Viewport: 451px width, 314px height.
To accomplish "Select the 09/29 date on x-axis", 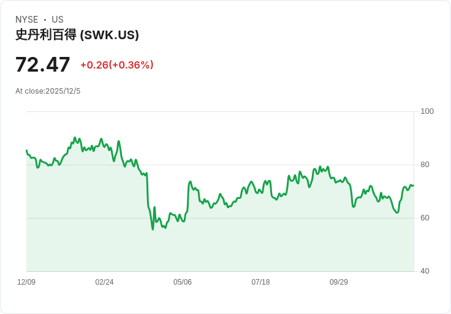I will (339, 282).
